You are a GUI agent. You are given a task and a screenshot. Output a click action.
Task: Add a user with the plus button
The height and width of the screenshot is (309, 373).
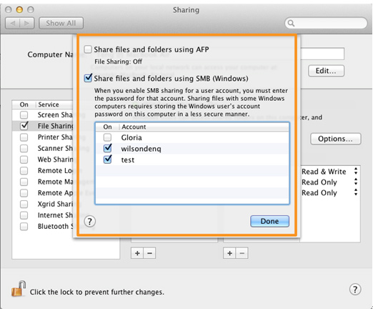pyautogui.click(x=229, y=253)
